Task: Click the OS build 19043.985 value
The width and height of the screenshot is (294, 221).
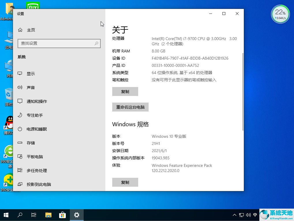Action: (x=160, y=158)
